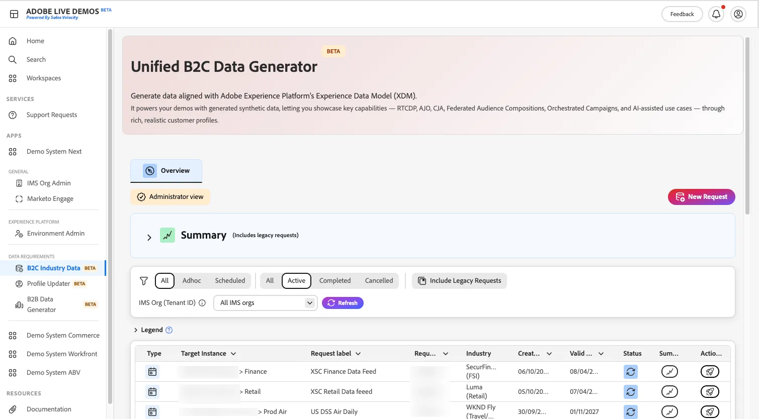759x419 pixels.
Task: Select the All request type filter
Action: 164,281
